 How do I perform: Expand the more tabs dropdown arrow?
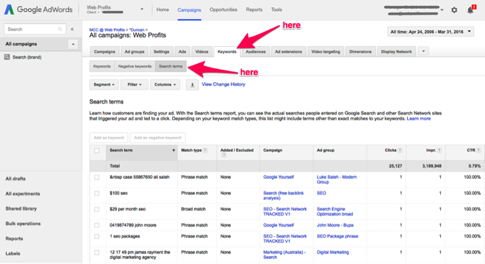[423, 51]
